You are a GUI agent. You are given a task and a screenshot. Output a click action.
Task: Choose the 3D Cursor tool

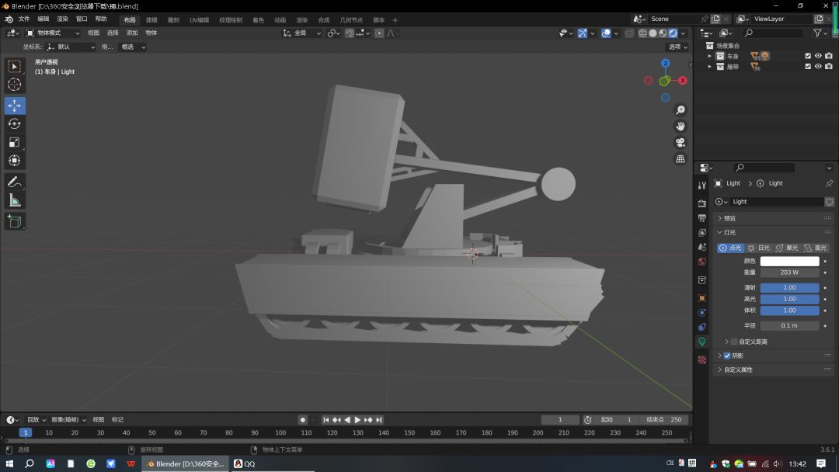[15, 85]
